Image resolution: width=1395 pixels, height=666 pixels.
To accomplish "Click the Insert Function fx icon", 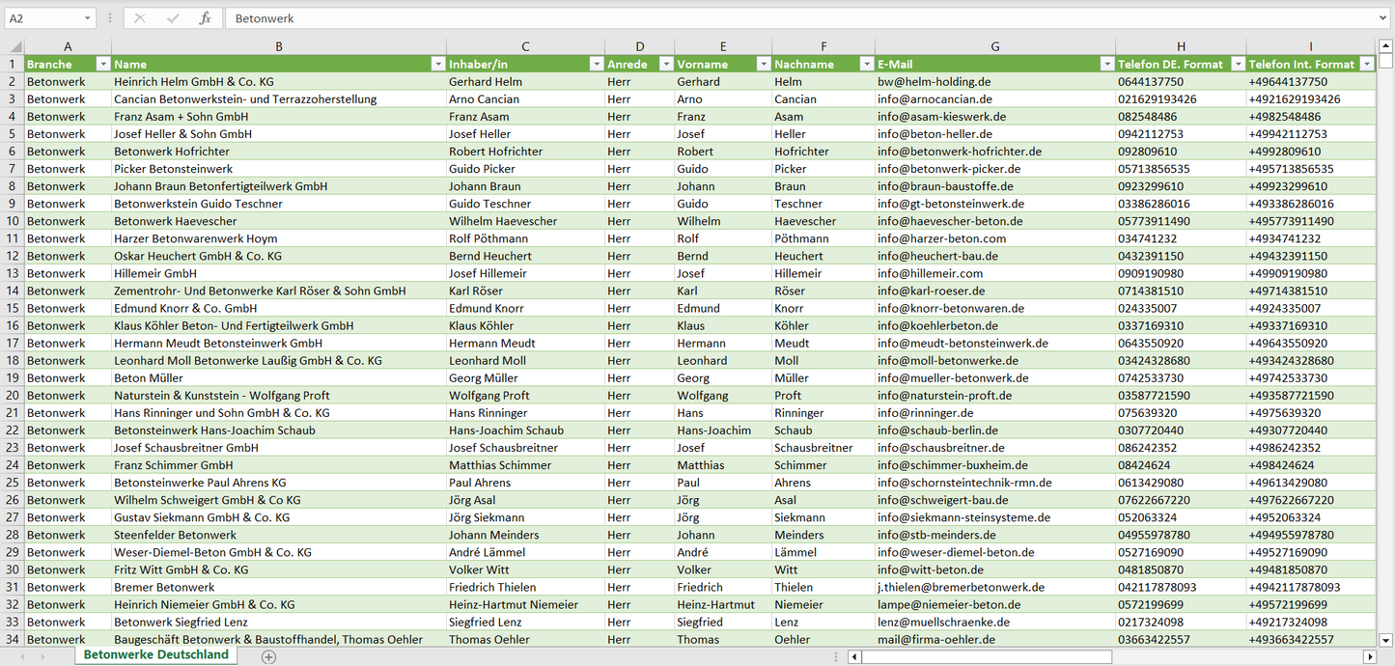I will [x=205, y=18].
